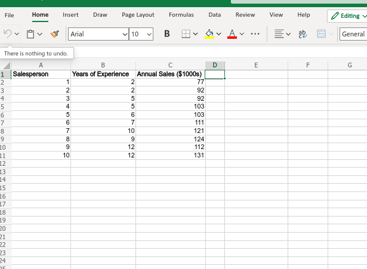The image size is (367, 269).
Task: Select column E header
Action: (256, 65)
